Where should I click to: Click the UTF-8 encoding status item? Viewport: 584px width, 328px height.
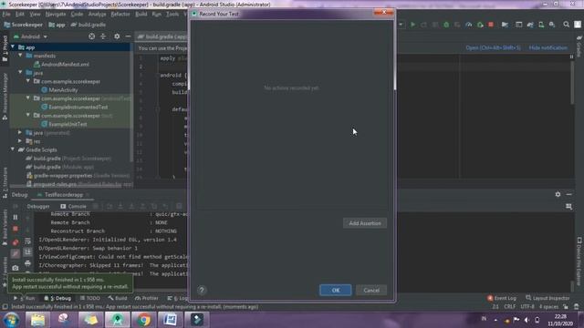527,307
